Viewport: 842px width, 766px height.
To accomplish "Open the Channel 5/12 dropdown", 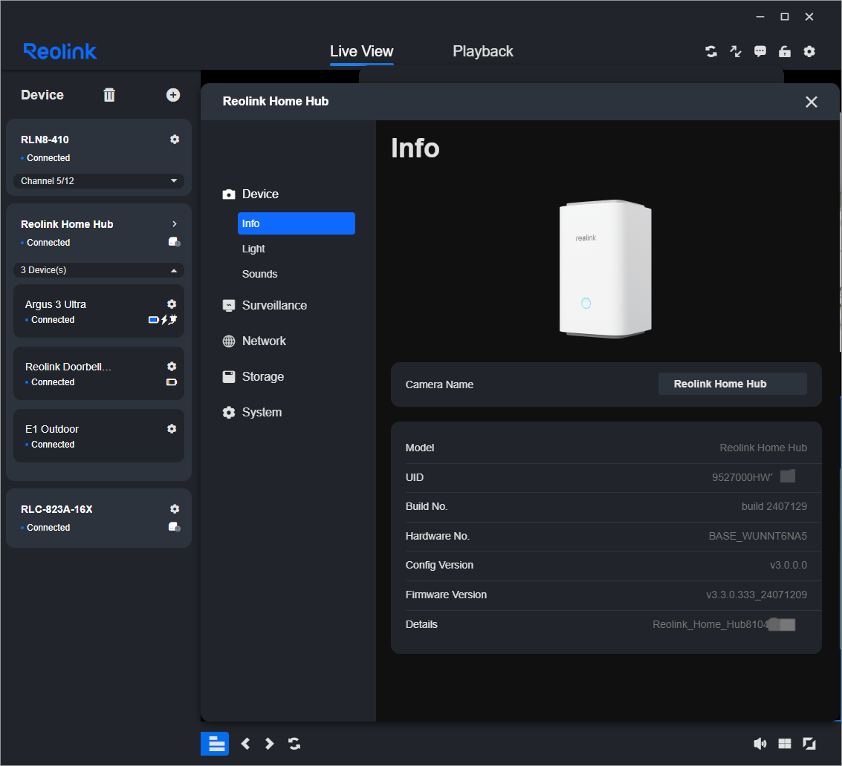I will pos(99,181).
